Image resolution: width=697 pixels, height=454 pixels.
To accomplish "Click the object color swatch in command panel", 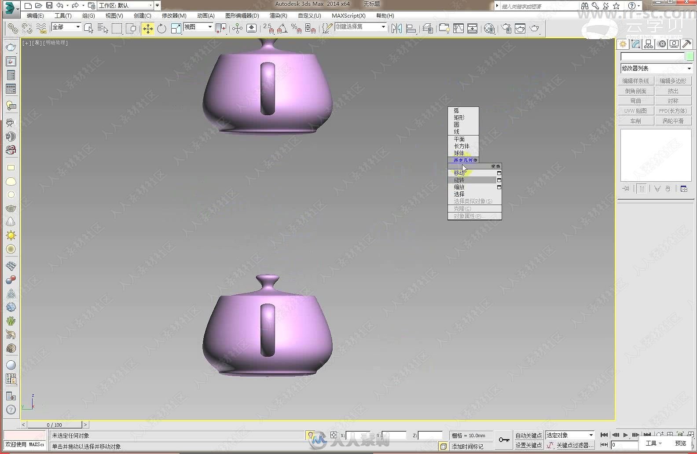I will [x=690, y=57].
